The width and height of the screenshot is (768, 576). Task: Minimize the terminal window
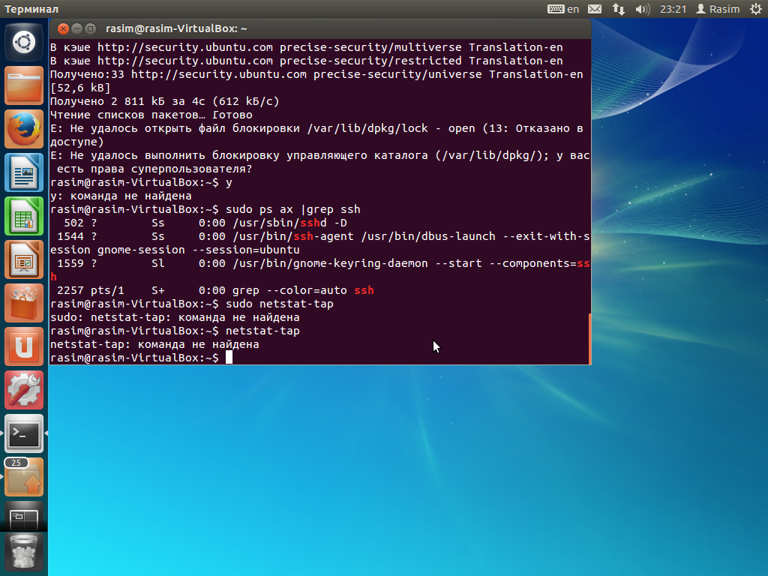[77, 29]
